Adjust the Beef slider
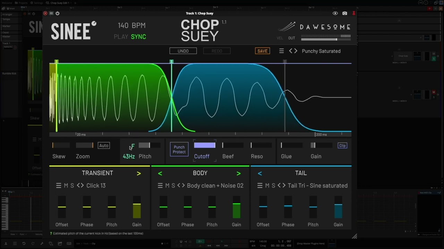This screenshot has width=444, height=249. (232, 145)
